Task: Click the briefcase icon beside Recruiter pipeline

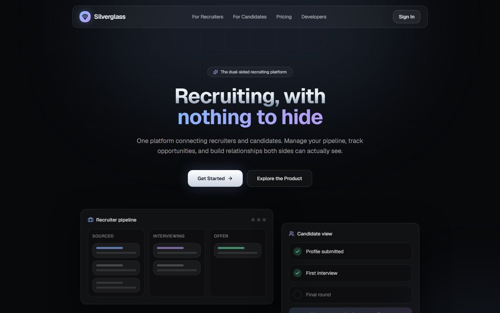Action: coord(91,220)
